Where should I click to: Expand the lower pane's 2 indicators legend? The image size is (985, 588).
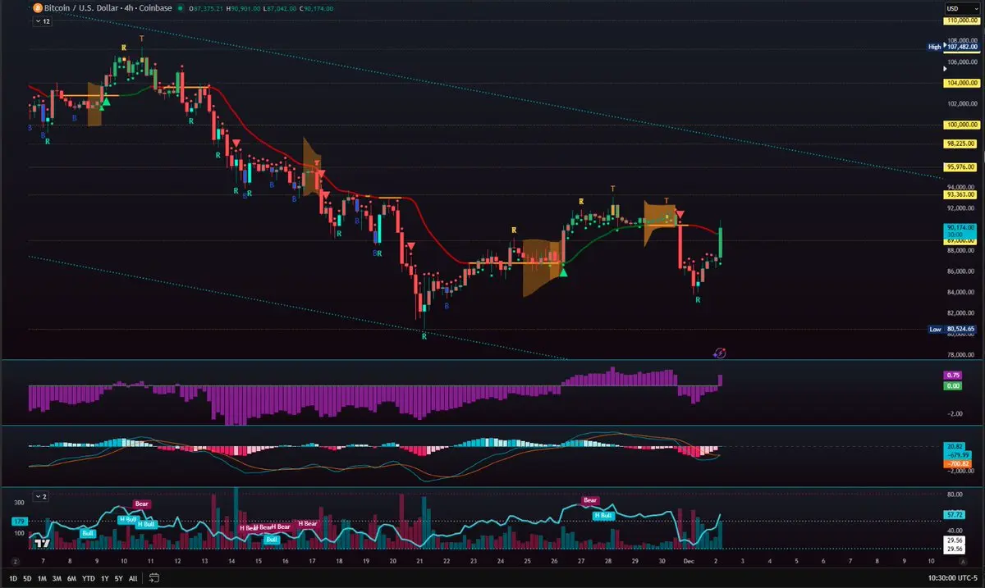coord(41,497)
